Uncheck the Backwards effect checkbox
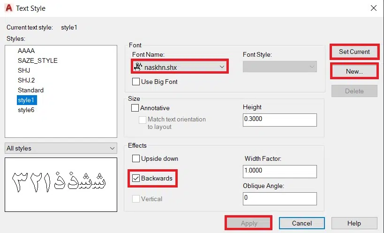Image resolution: width=384 pixels, height=233 pixels. click(x=136, y=178)
